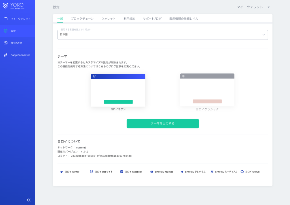The width and height of the screenshot is (290, 205).
Task: Open Dapp Connector sidebar icon
Action: pos(6,55)
